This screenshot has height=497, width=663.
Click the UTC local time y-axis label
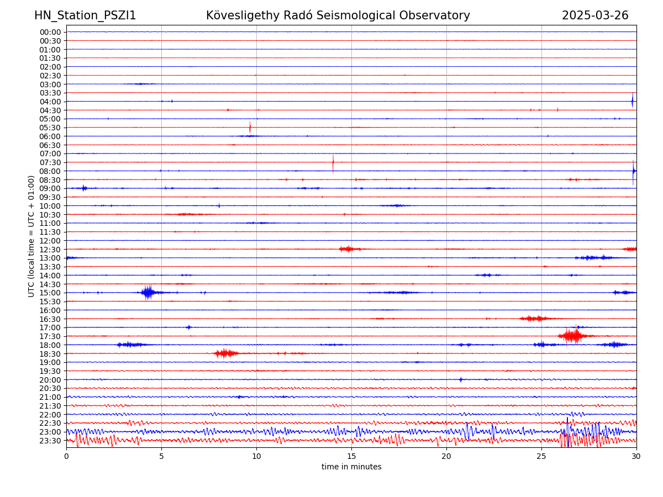coord(31,236)
